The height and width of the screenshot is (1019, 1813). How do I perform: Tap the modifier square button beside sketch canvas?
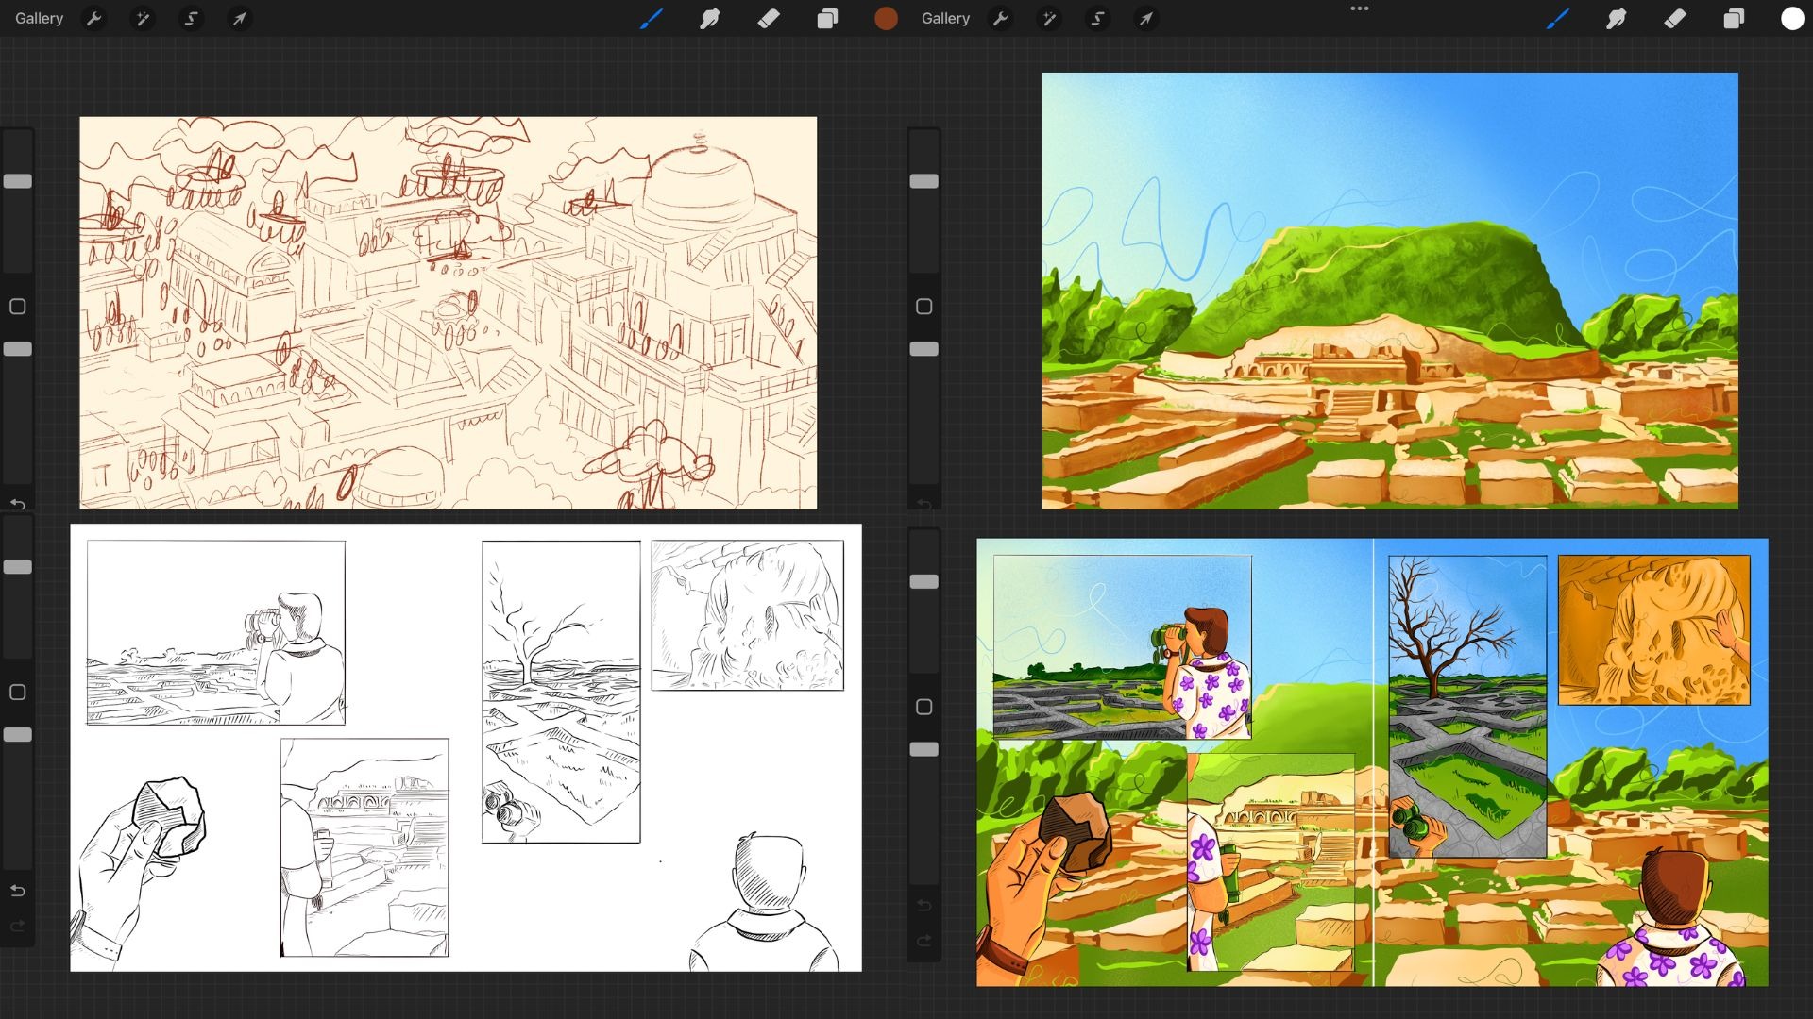17,307
